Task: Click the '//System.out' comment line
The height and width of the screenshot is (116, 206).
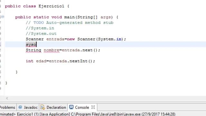Action: click(41, 34)
